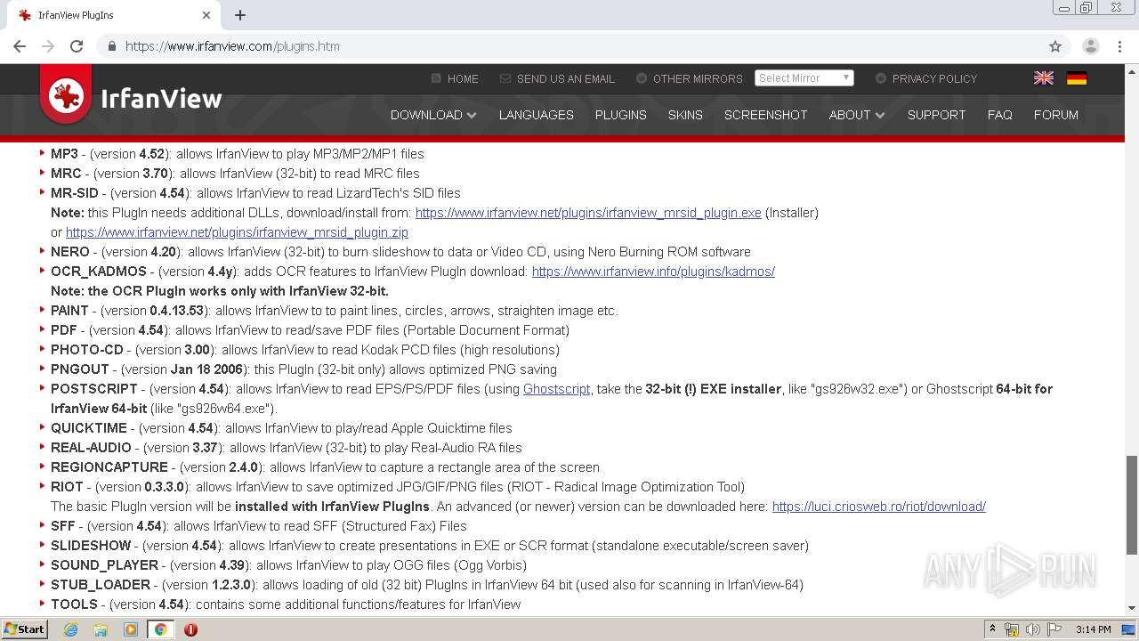Open the Ghostscript link
Viewport: 1139px width, 641px height.
pyautogui.click(x=556, y=389)
